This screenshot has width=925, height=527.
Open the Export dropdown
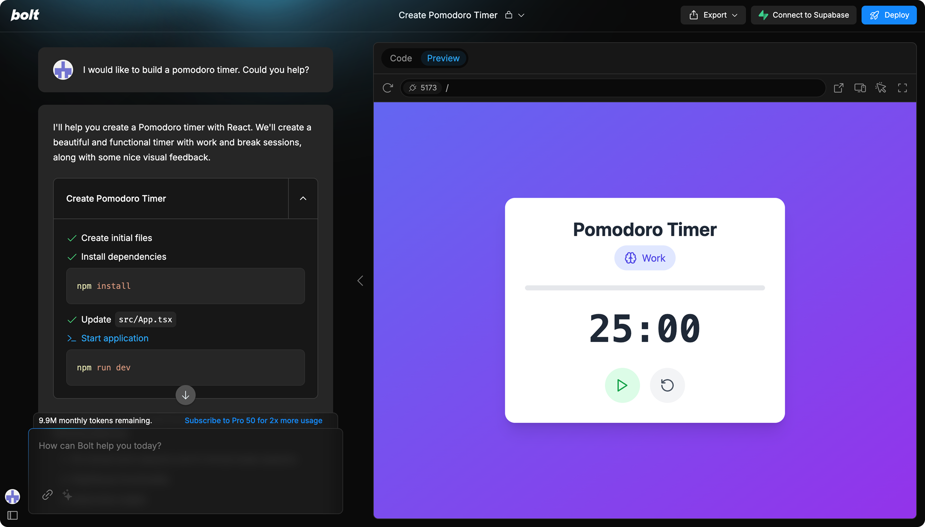click(x=713, y=15)
